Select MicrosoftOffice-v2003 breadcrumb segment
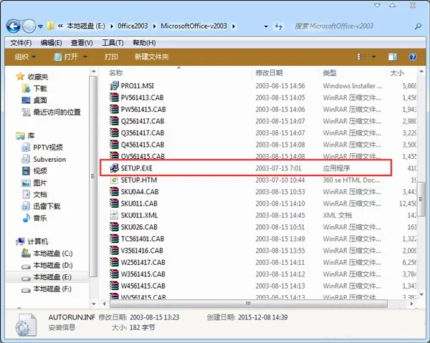The image size is (430, 343). [x=193, y=26]
